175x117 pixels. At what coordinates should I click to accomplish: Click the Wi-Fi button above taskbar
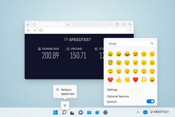65,105
